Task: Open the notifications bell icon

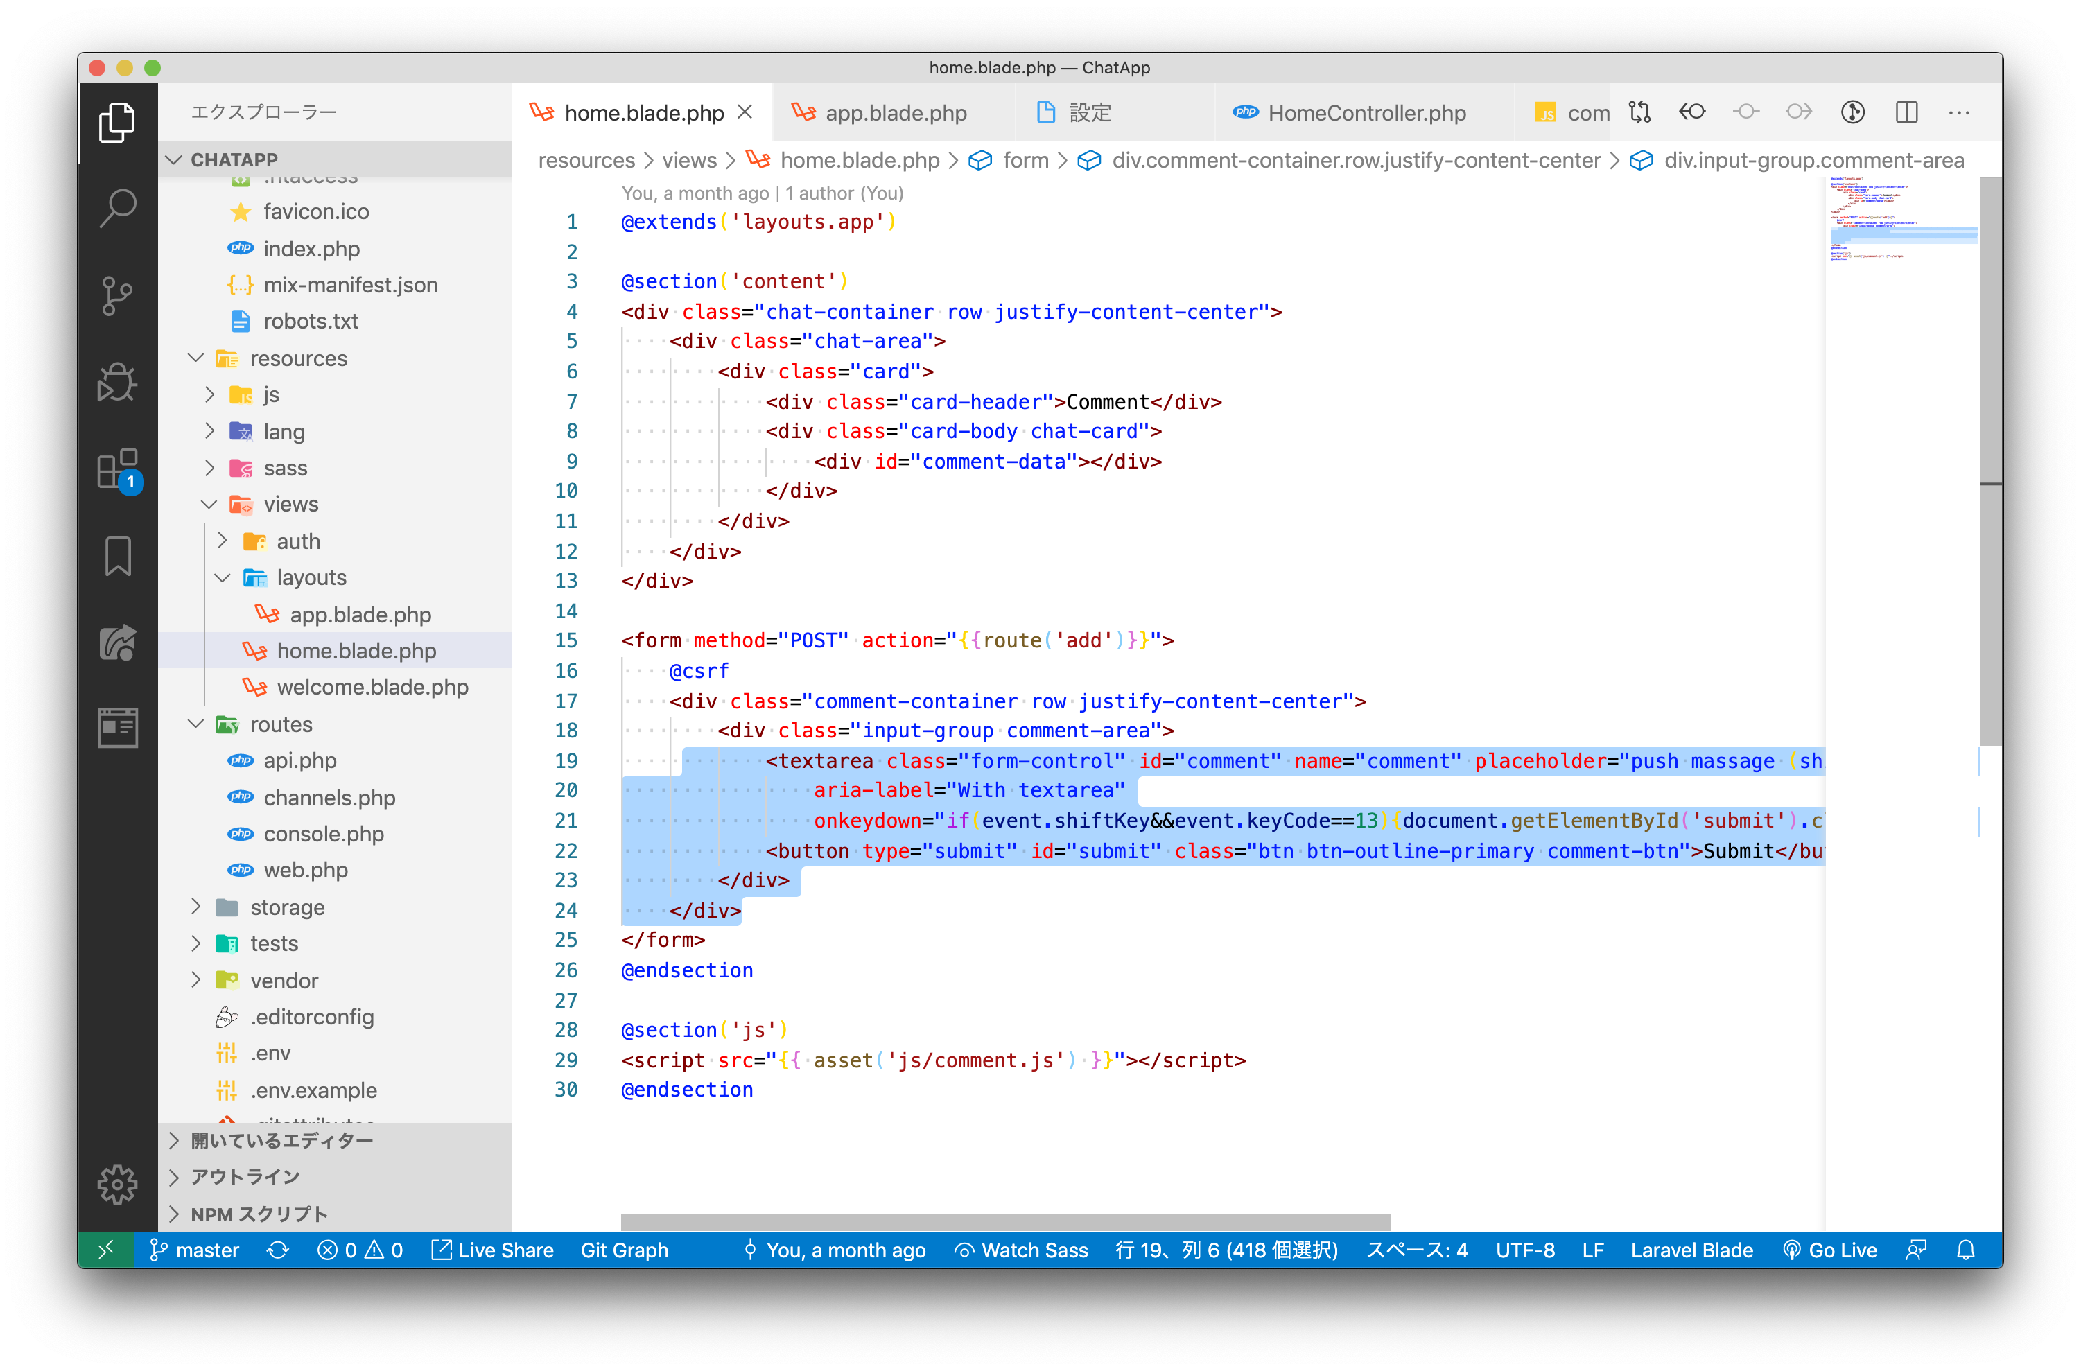Action: point(1966,1250)
